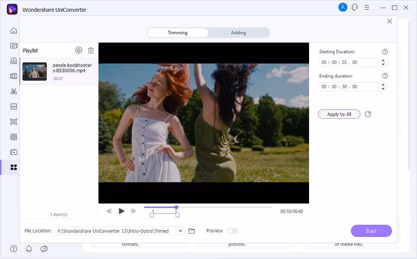The image size is (417, 259).
Task: Open the notifications bell icon
Action: pyautogui.click(x=29, y=249)
